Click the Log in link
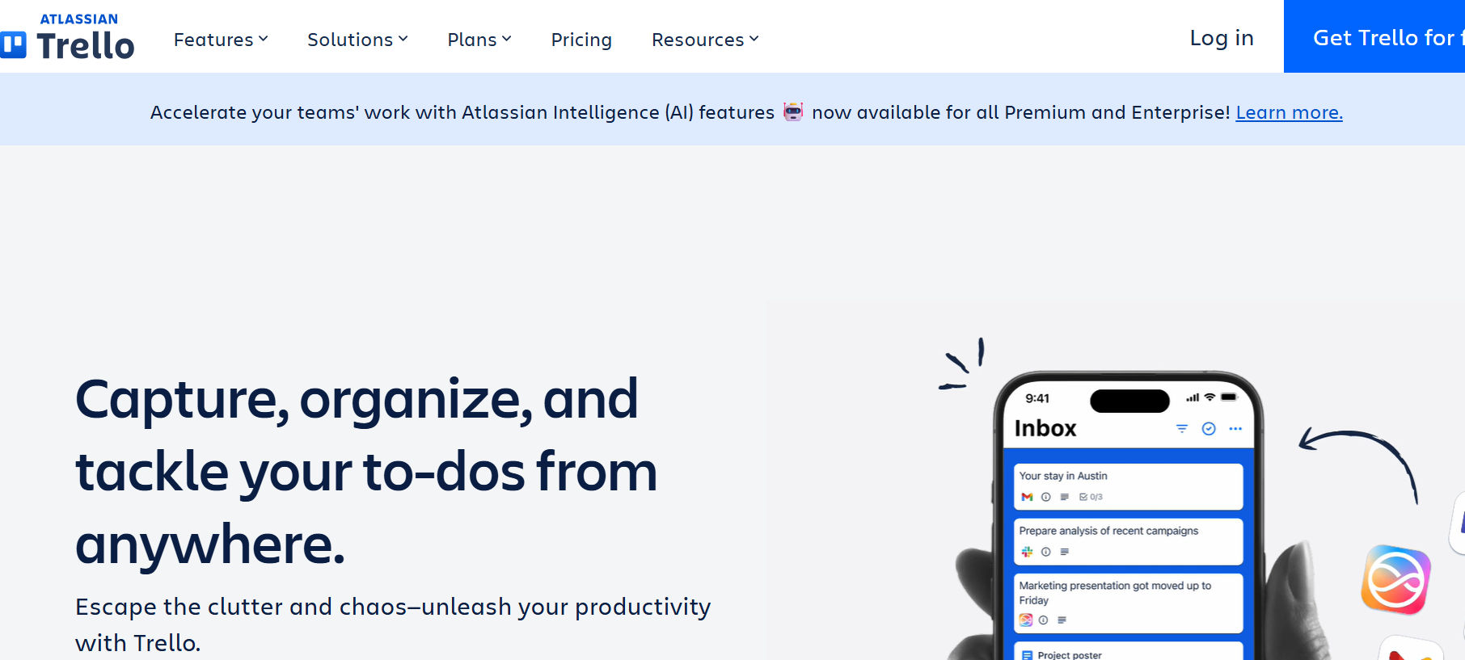1465x660 pixels. point(1222,38)
